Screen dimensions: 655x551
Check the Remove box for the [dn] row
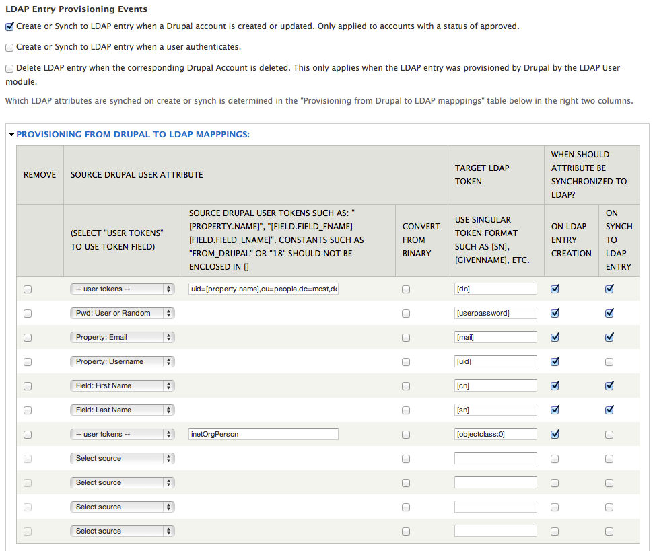click(27, 289)
